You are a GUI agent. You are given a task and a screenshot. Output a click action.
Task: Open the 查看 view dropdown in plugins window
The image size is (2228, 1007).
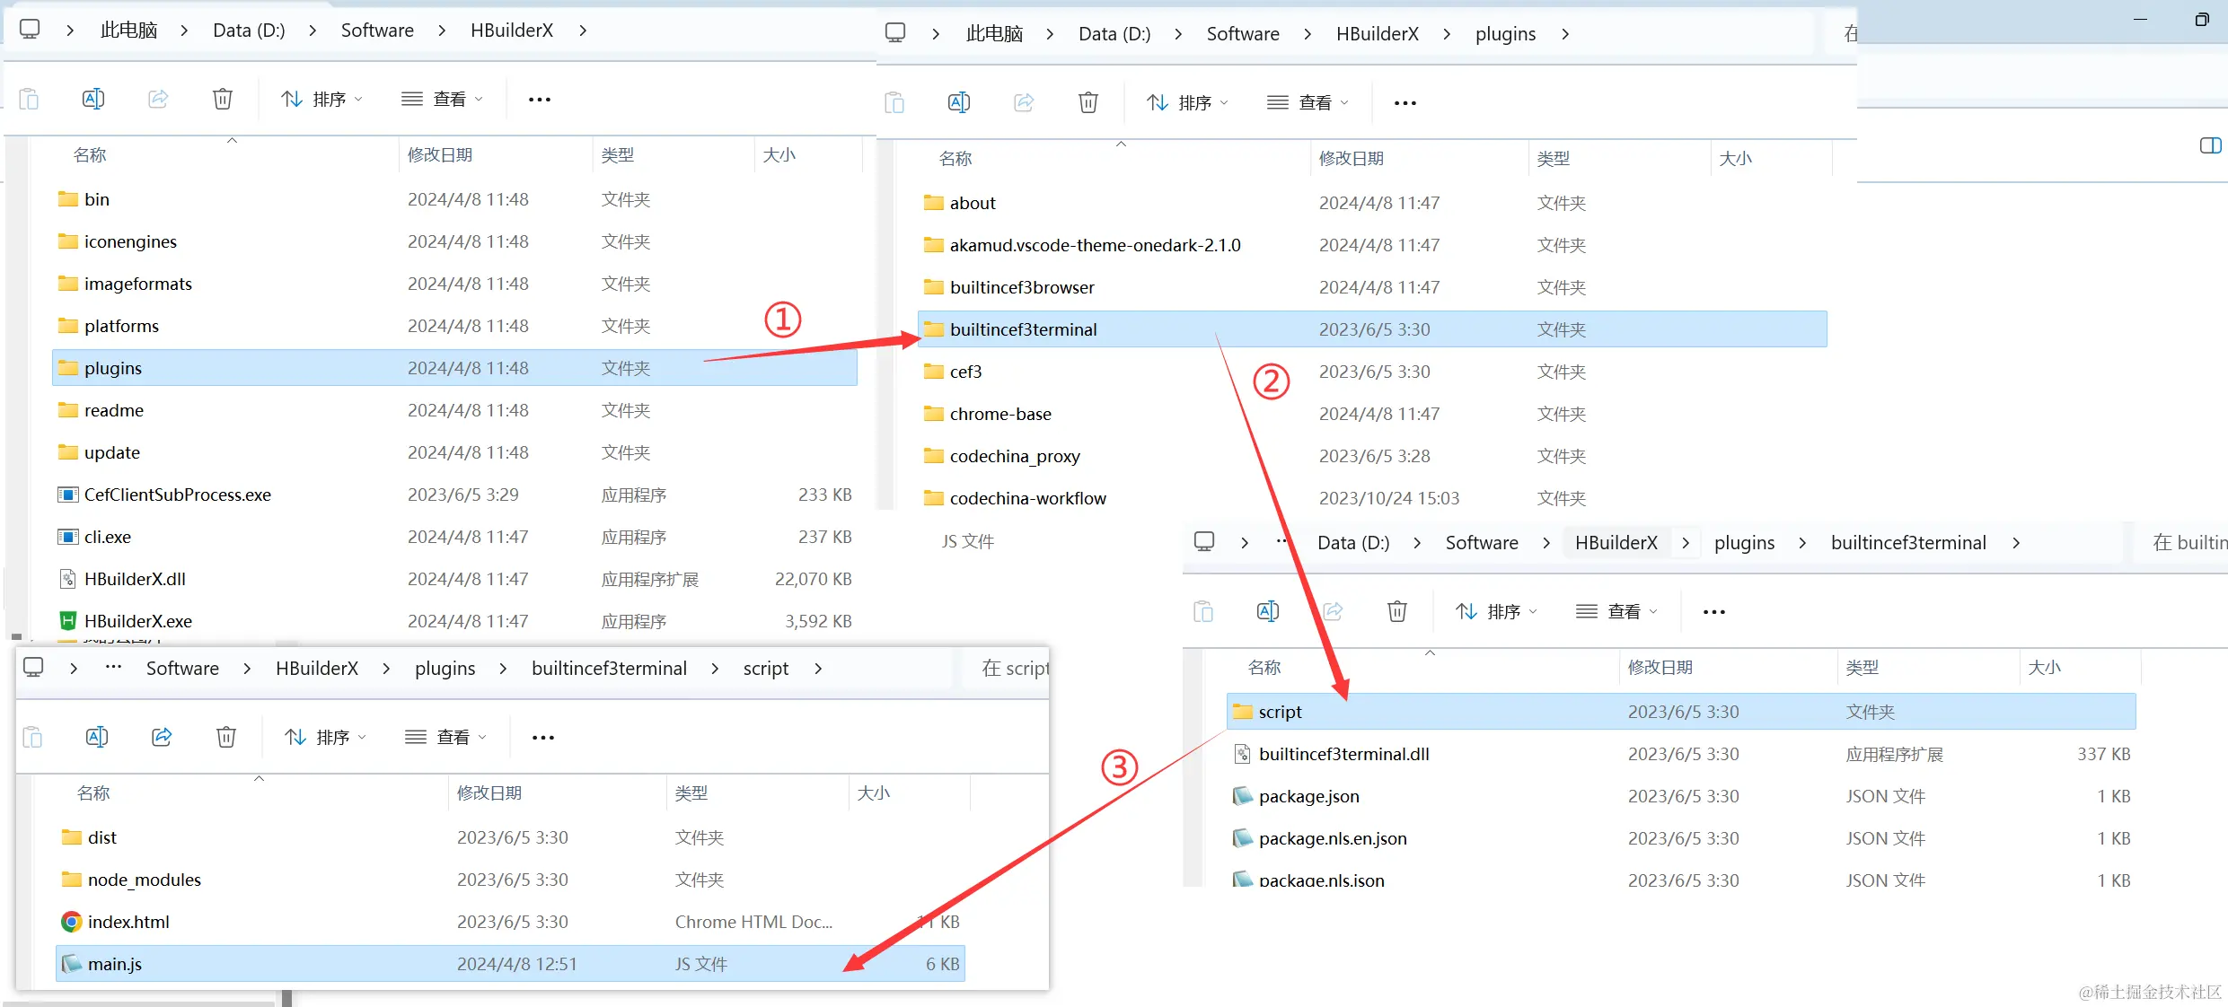1308,102
